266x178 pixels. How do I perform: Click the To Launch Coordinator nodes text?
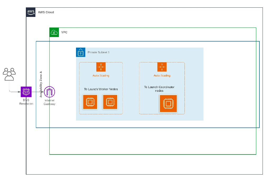point(159,89)
